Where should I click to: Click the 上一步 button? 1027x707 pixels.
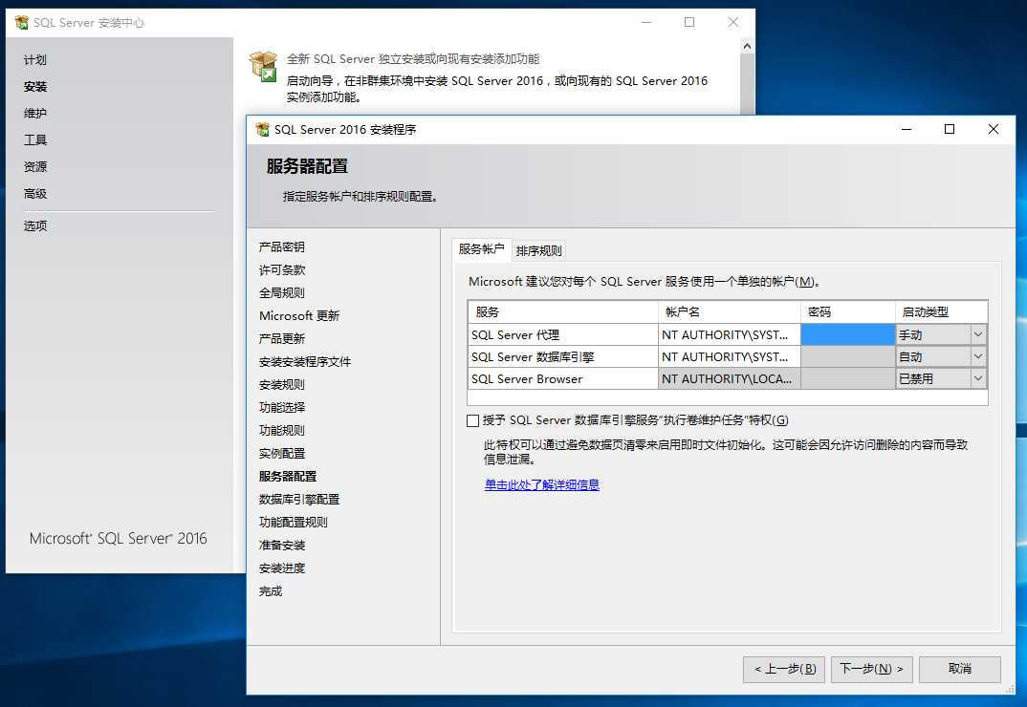(x=783, y=669)
